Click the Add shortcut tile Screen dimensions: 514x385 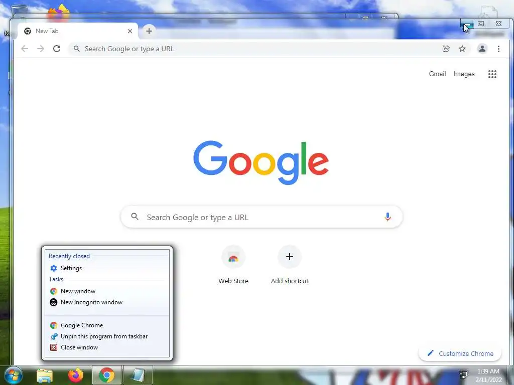tap(290, 265)
